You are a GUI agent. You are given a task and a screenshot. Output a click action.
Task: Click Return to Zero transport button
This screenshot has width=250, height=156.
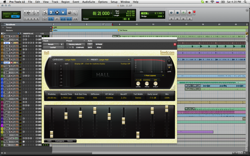click(x=171, y=19)
